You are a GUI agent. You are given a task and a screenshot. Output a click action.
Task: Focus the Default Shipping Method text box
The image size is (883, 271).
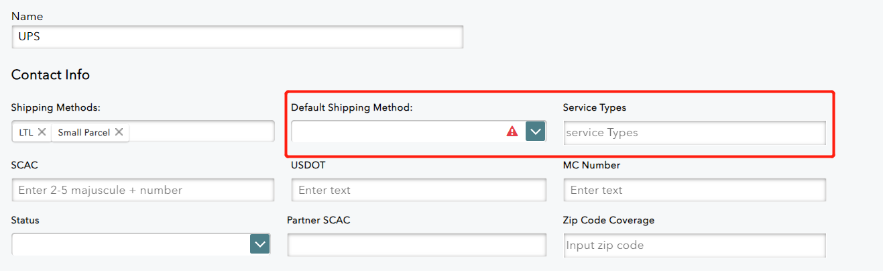click(396, 131)
